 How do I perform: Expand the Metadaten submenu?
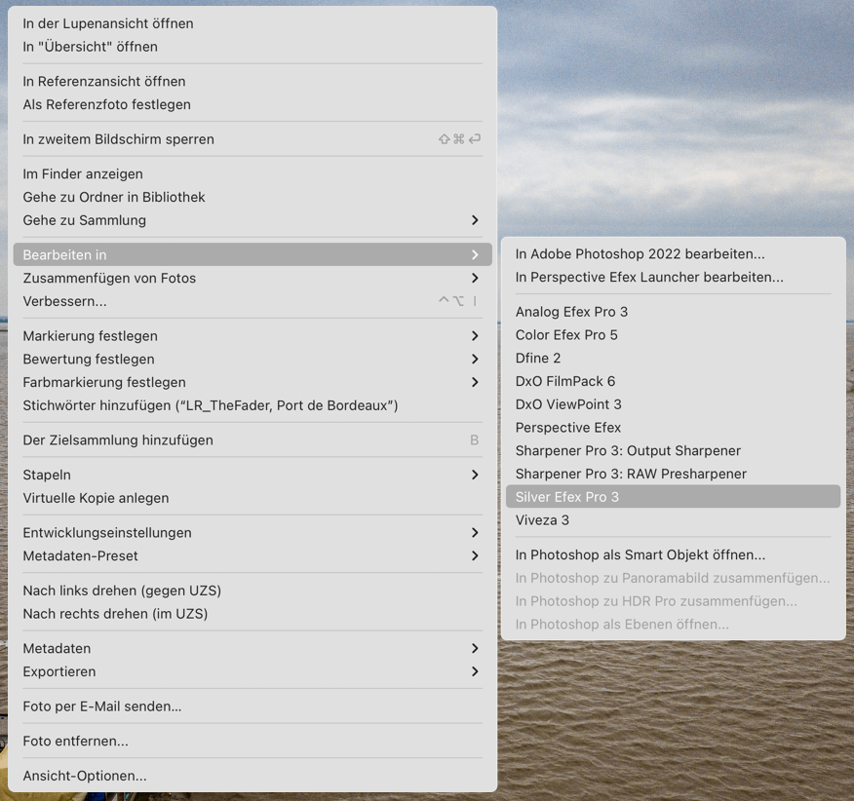point(252,649)
